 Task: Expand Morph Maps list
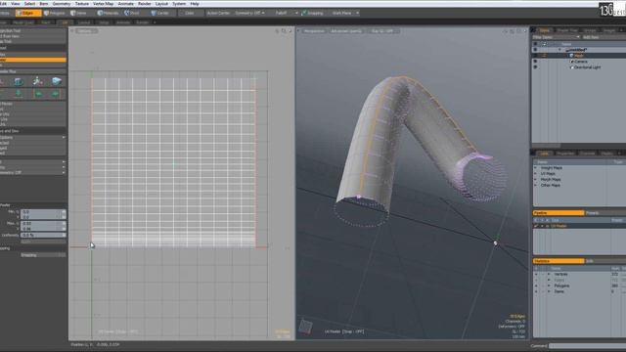pos(536,180)
